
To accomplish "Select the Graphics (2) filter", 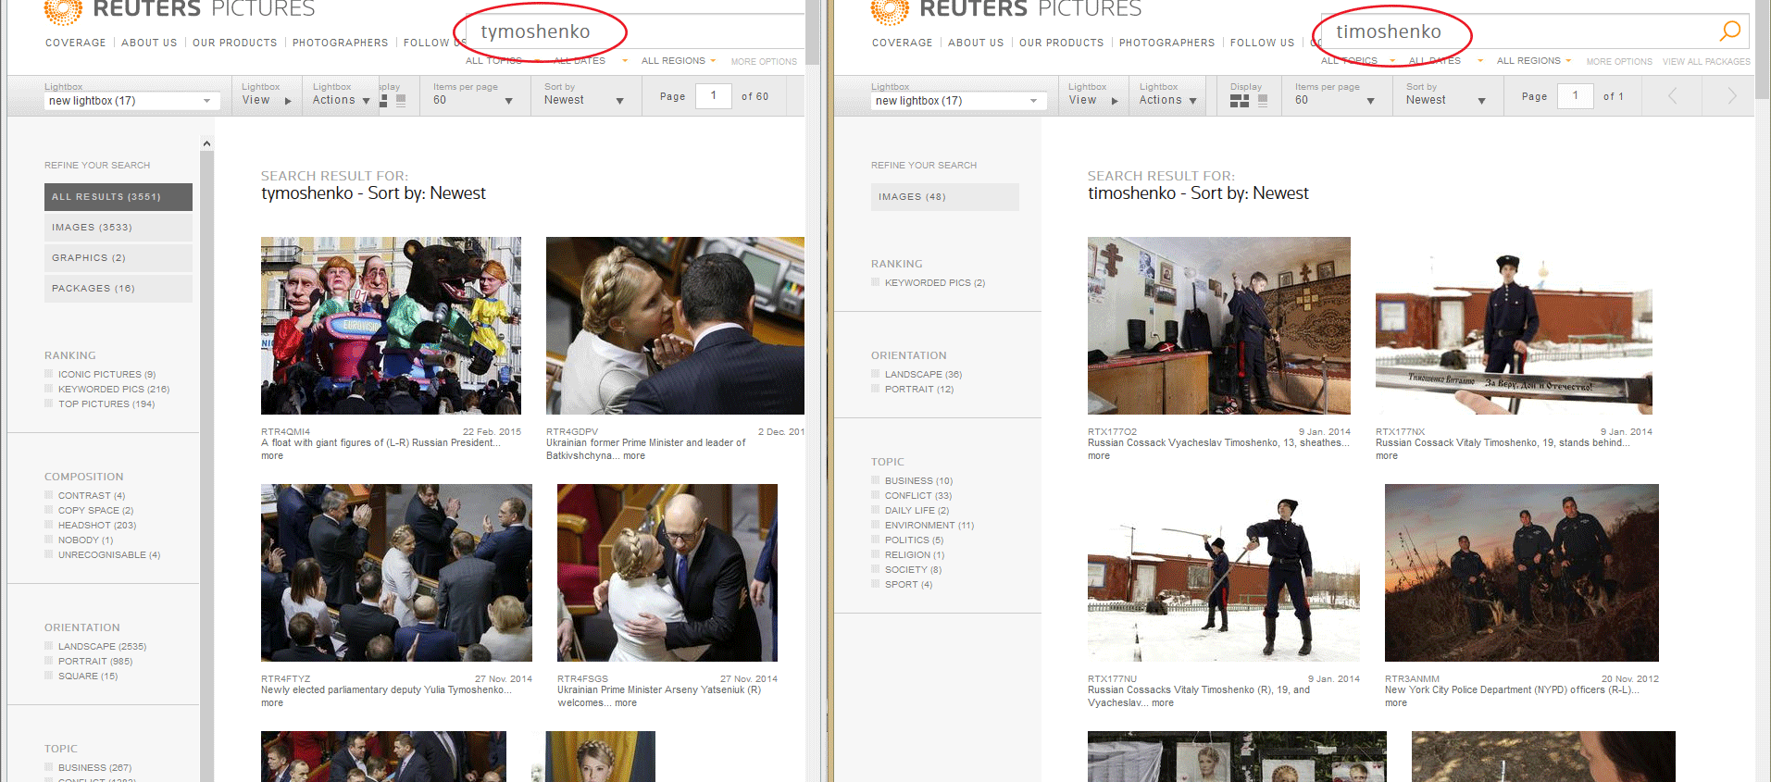I will tap(118, 258).
